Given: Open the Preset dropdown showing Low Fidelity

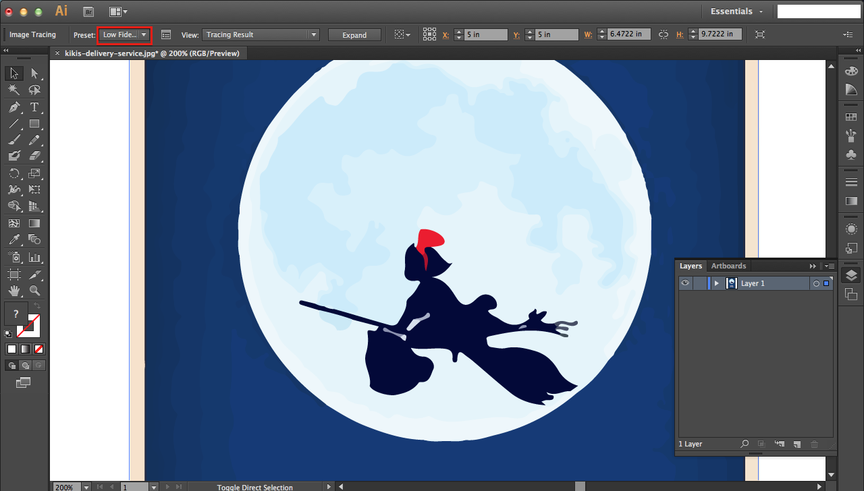Looking at the screenshot, I should coord(124,34).
